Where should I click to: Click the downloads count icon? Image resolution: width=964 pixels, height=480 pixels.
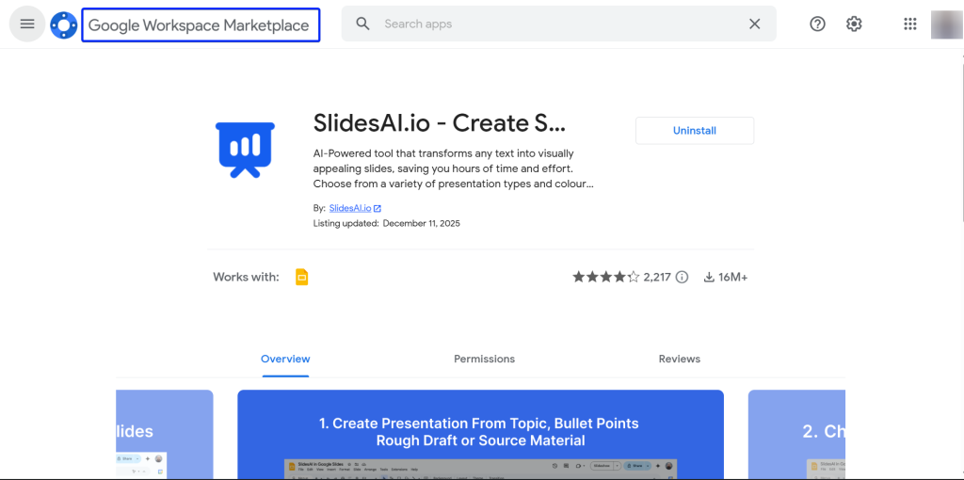[709, 277]
